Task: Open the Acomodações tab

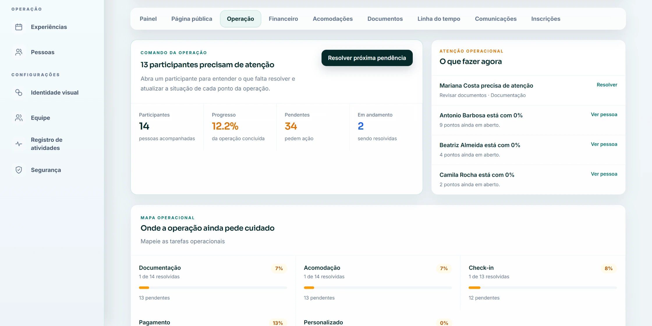Action: (x=333, y=19)
